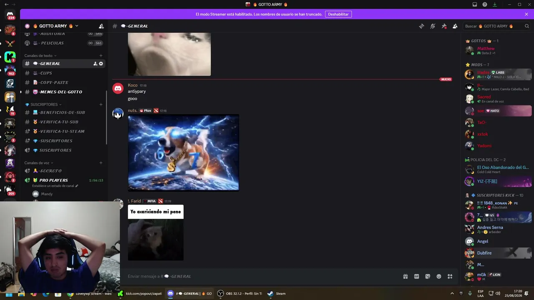Viewport: 534px width, 300px height.
Task: Open Discord direct messages home icon
Action: (11, 15)
